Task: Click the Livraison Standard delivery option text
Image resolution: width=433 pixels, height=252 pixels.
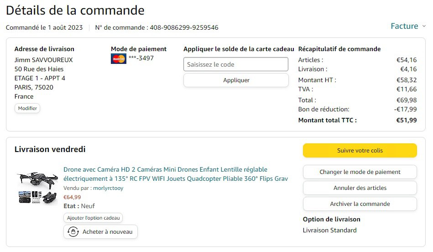Action: tap(329, 230)
